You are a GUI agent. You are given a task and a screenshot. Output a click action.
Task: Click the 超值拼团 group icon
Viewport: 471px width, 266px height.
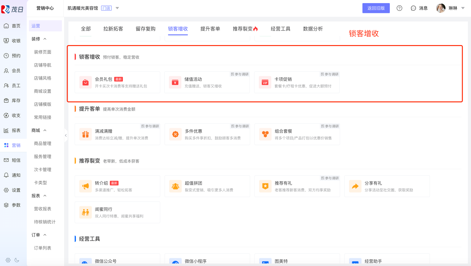pyautogui.click(x=175, y=186)
